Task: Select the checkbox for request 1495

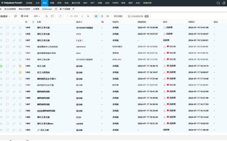Action: point(7,53)
